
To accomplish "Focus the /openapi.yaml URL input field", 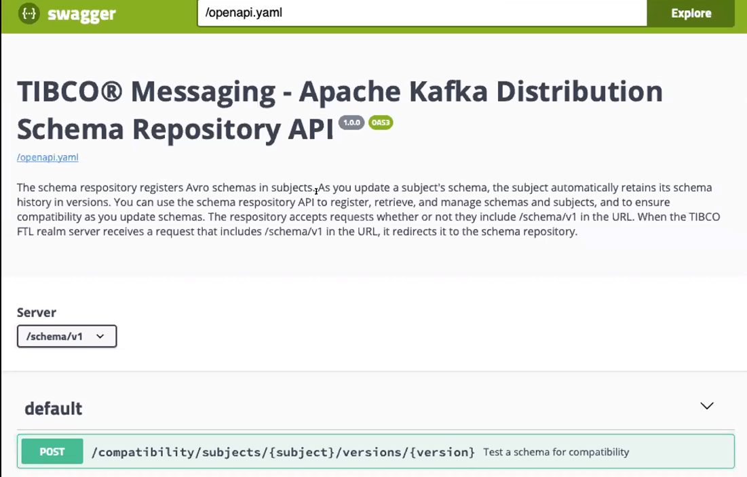I will (422, 13).
